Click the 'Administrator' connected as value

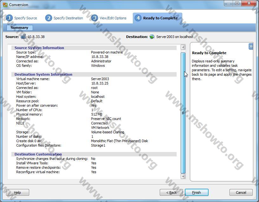pos(101,61)
